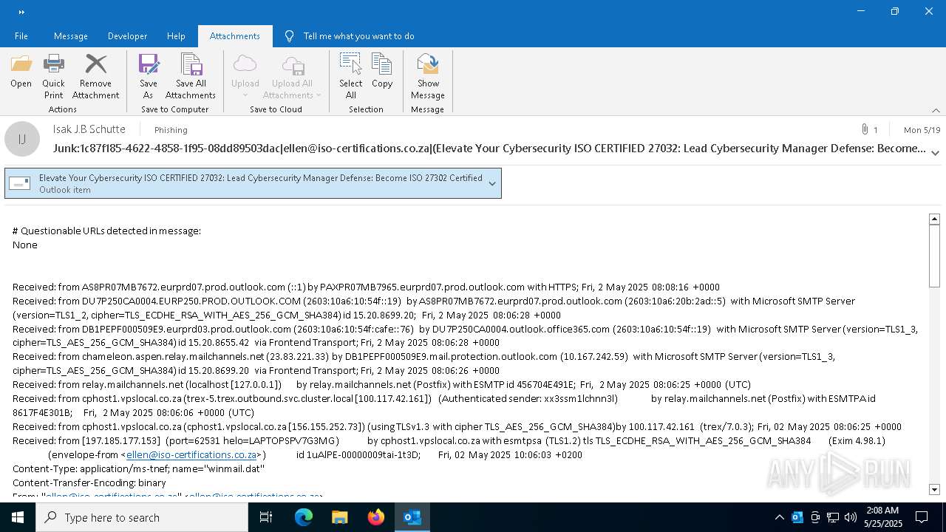
Task: Show Message body instead of attachment
Action: click(x=428, y=77)
